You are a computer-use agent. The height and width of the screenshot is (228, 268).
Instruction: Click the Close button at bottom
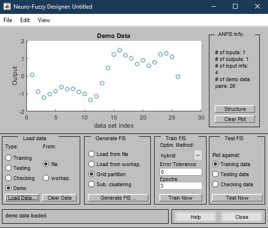242,217
